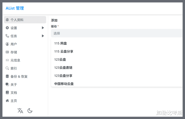Viewport: 185px width, 119px height.
Task: Click the 主页 home icon
Action: (7, 101)
